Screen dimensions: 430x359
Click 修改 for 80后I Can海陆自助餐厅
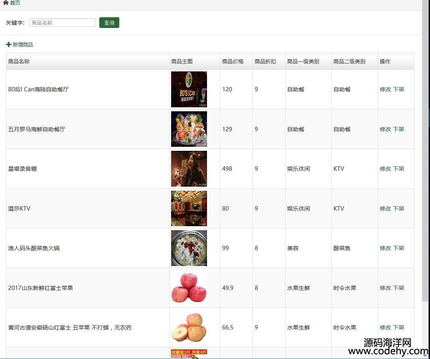click(385, 89)
